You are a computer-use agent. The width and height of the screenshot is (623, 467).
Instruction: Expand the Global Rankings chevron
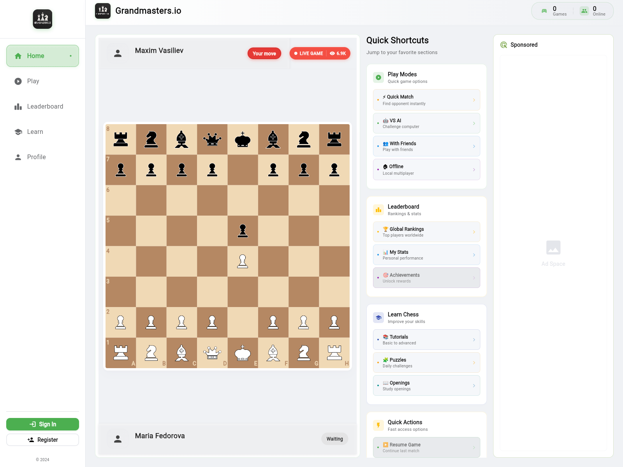pos(474,232)
